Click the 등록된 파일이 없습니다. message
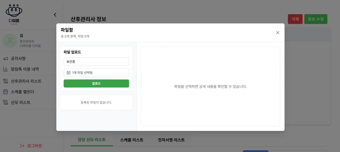Image resolution: width=340 pixels, height=152 pixels. tap(96, 102)
